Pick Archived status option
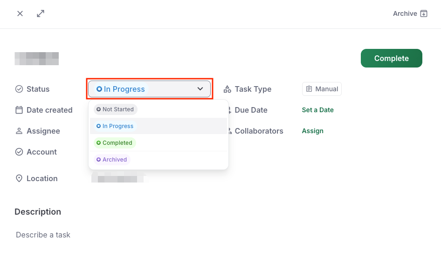The image size is (441, 257). click(112, 160)
